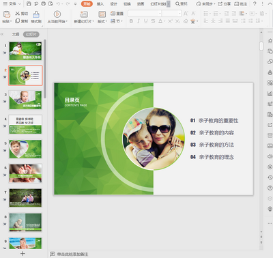This screenshot has height=258, width=273.
Task: Open the 文件 menu
Action: pyautogui.click(x=12, y=3)
